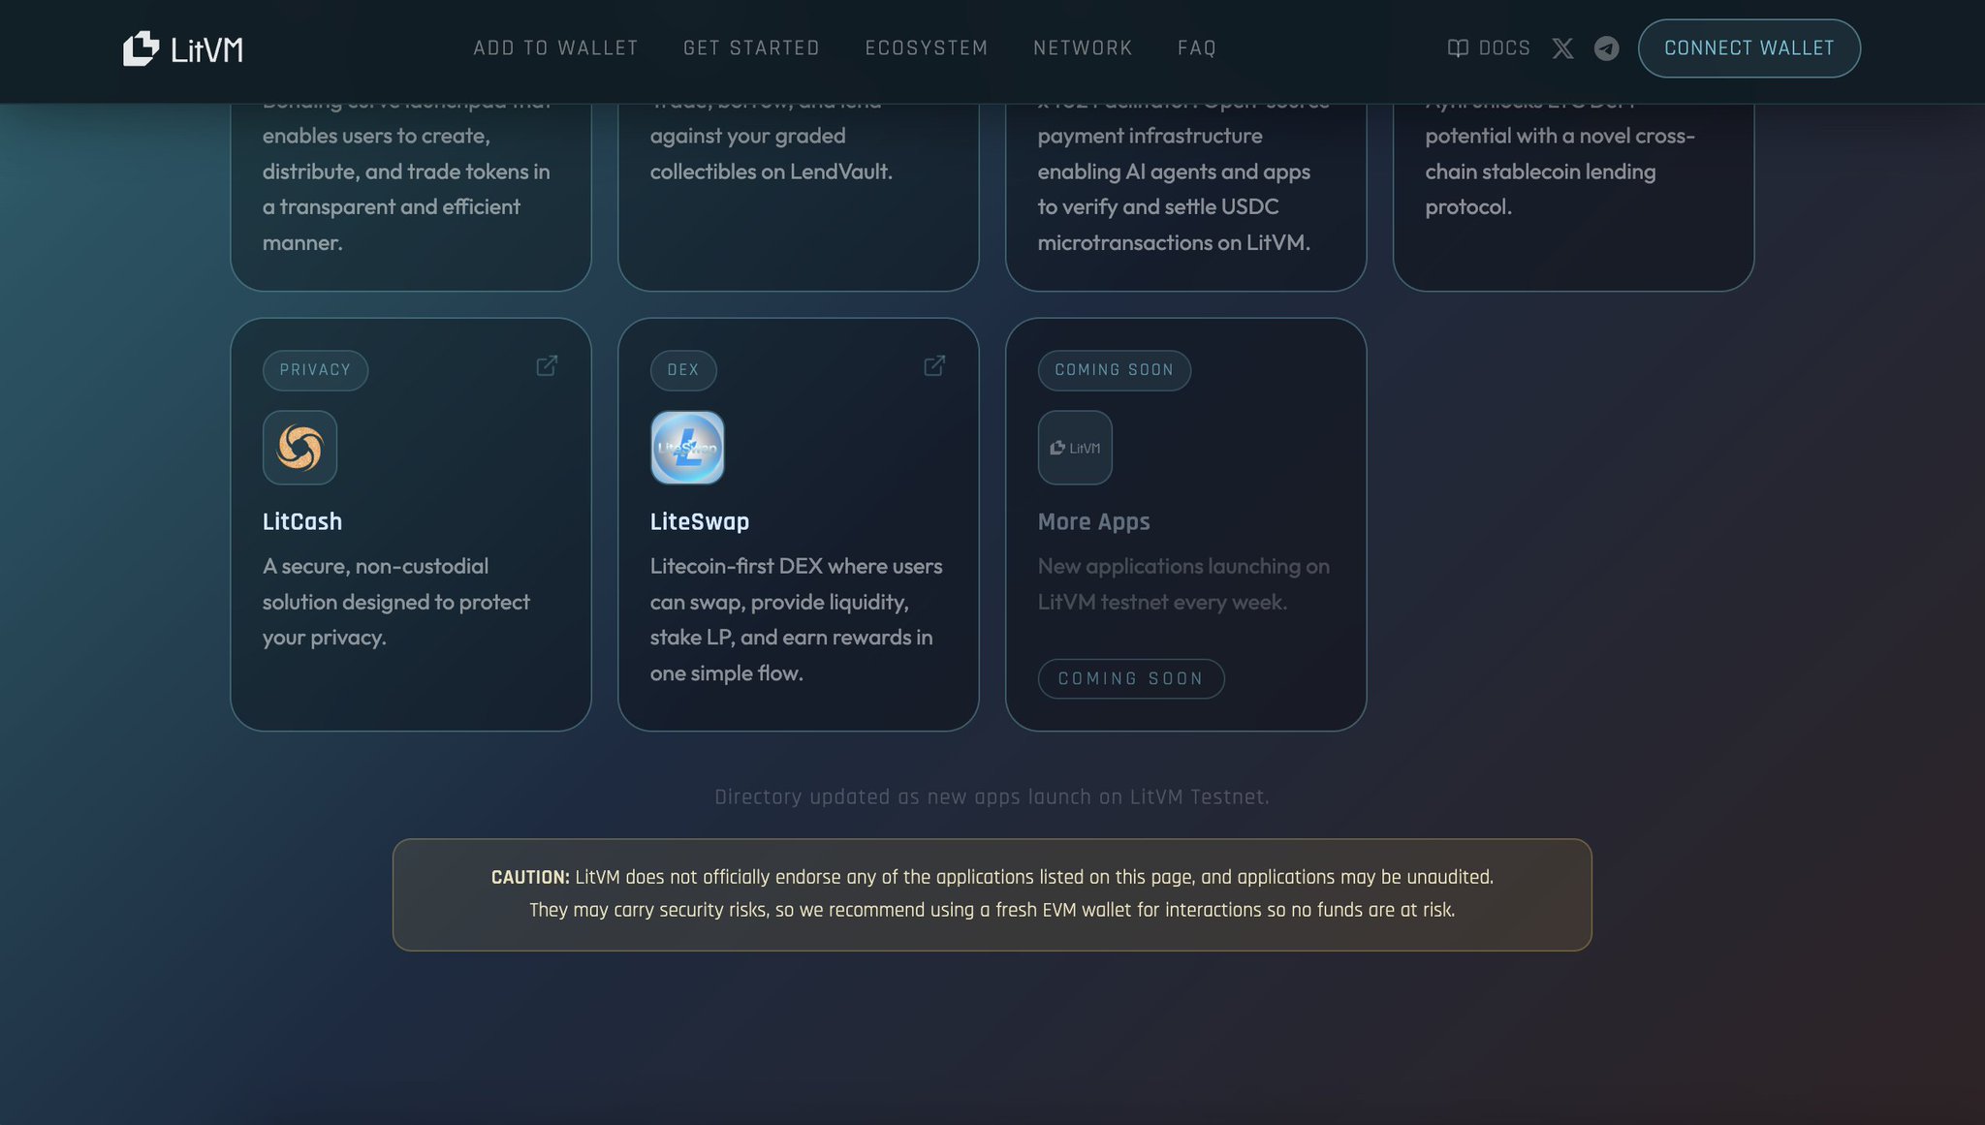Click the LitCash orange swirl app icon

[x=299, y=448]
